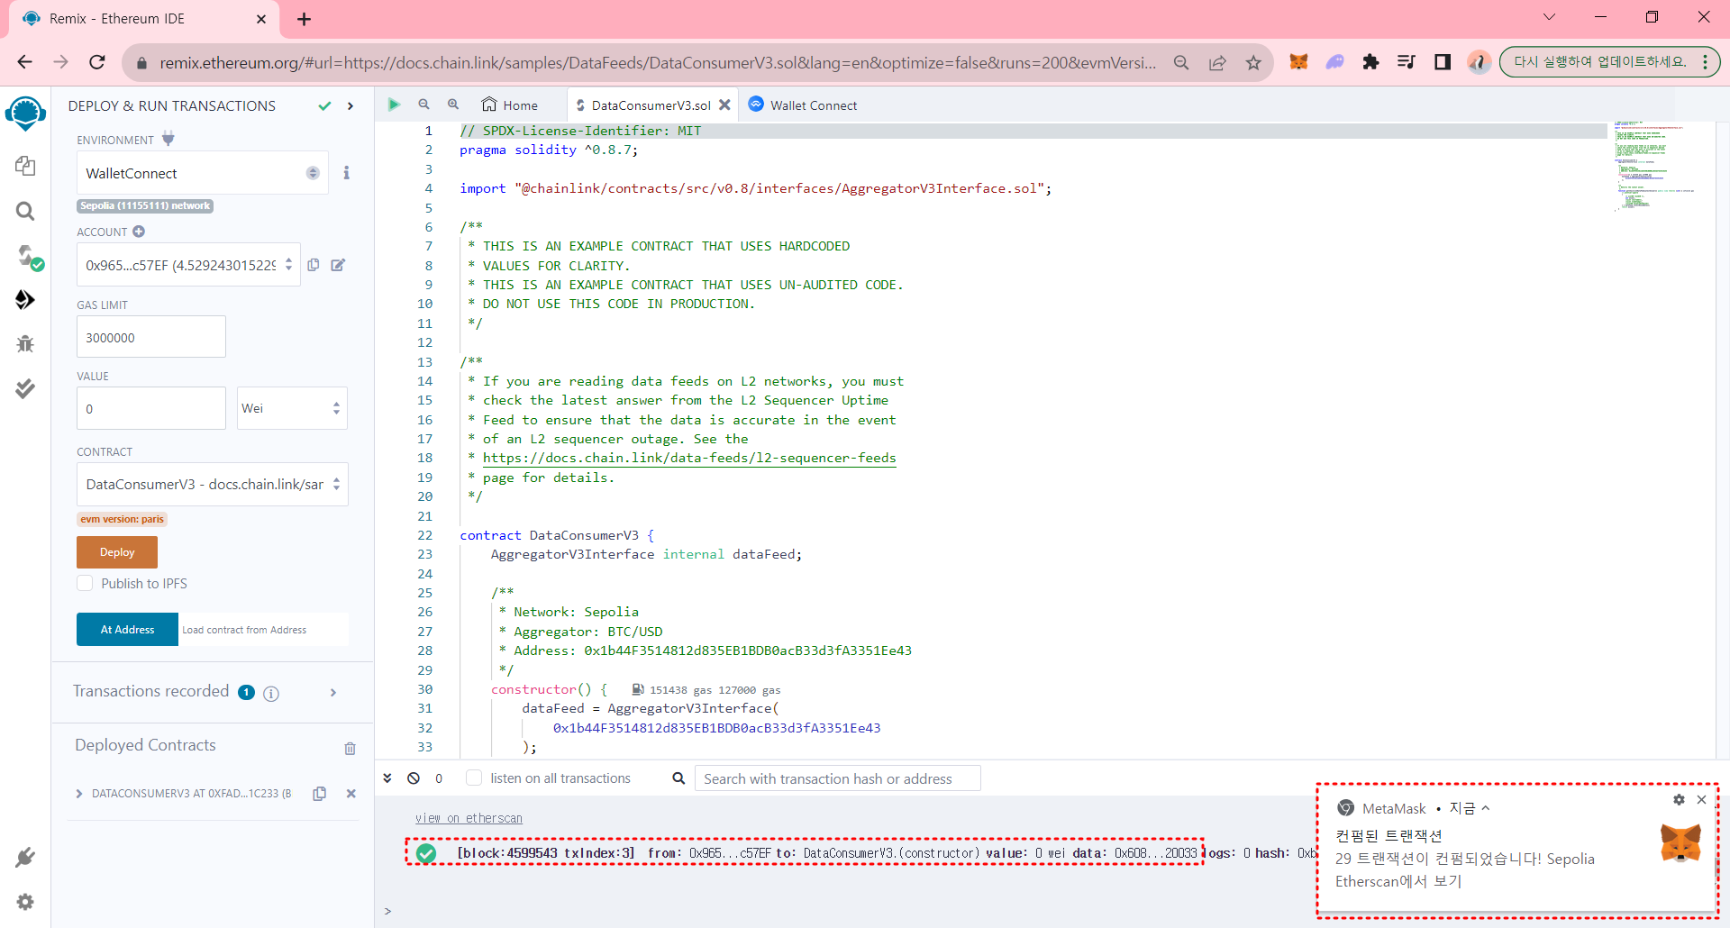Screen dimensions: 1730x928
Task: Search transactions with the terminal magnifier icon
Action: (678, 778)
